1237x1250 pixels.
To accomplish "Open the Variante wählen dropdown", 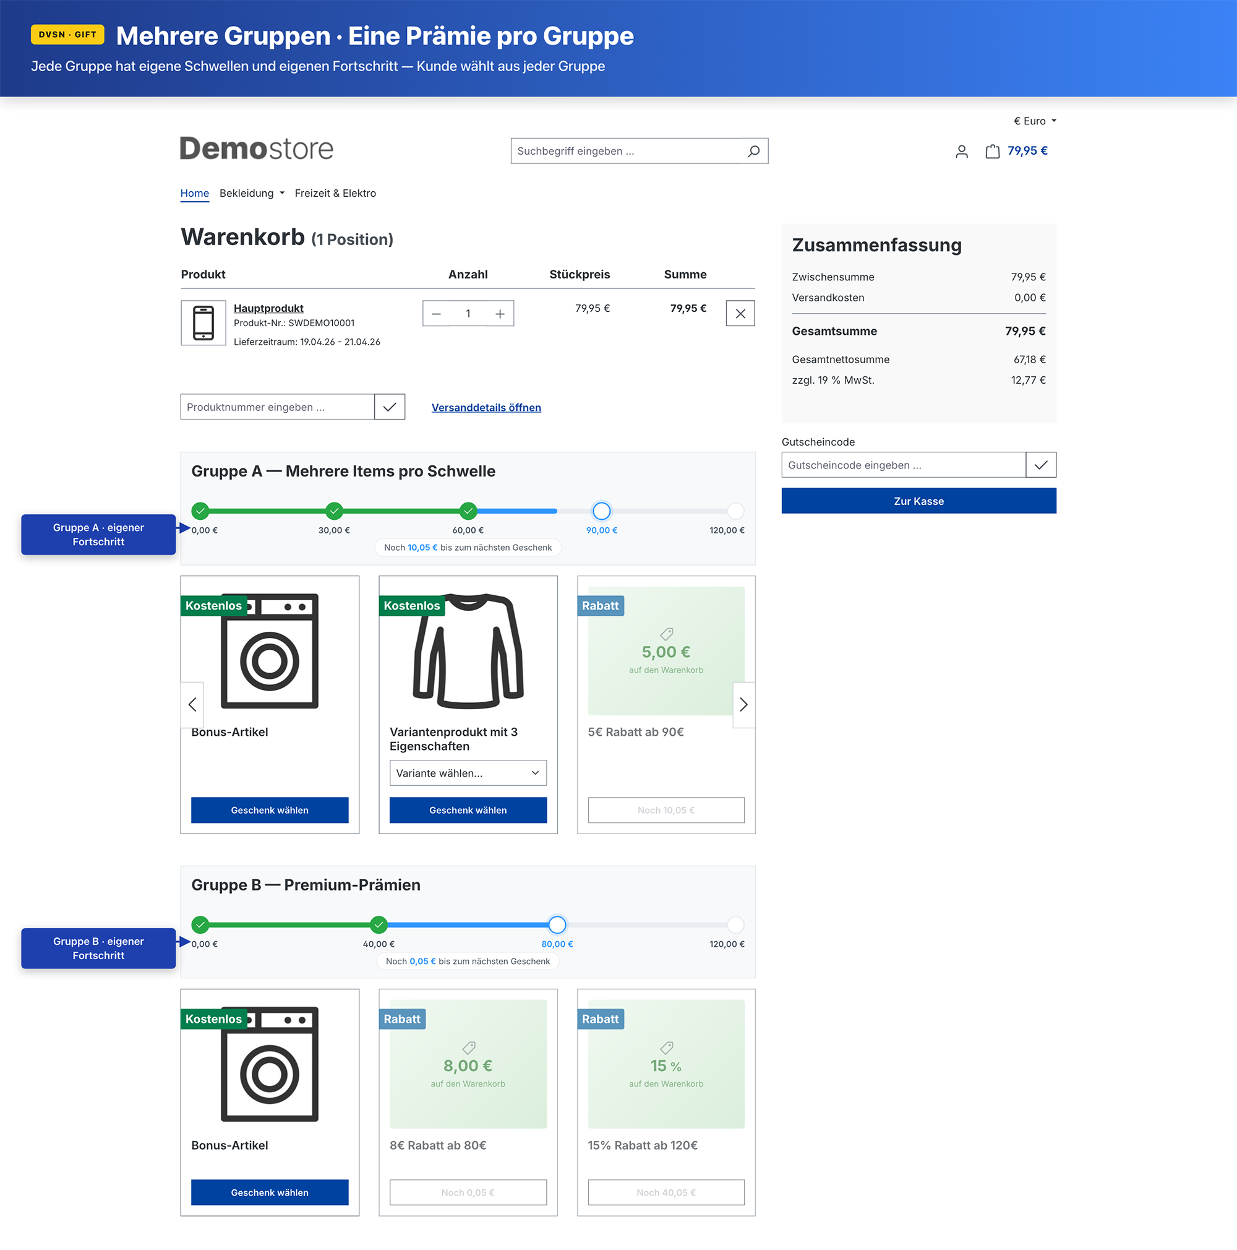I will click(x=468, y=773).
